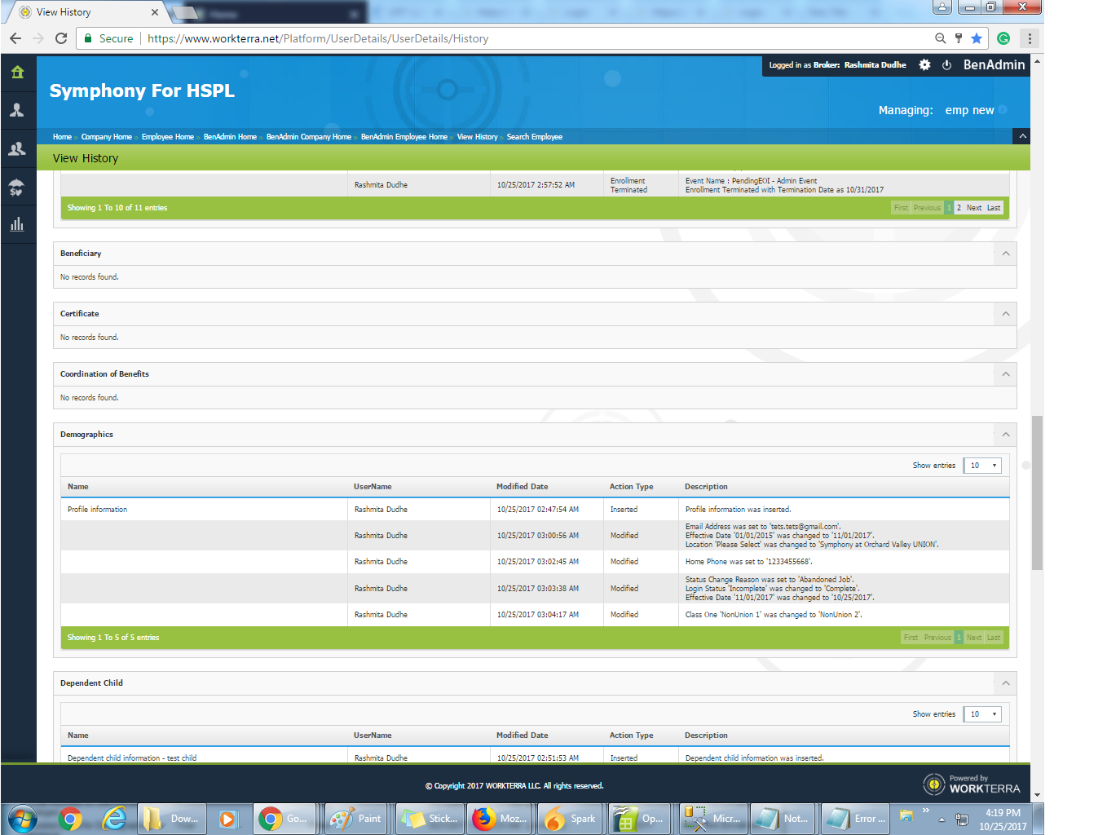Image resolution: width=1107 pixels, height=835 pixels.
Task: Open the Paint taskbar item
Action: click(x=356, y=818)
